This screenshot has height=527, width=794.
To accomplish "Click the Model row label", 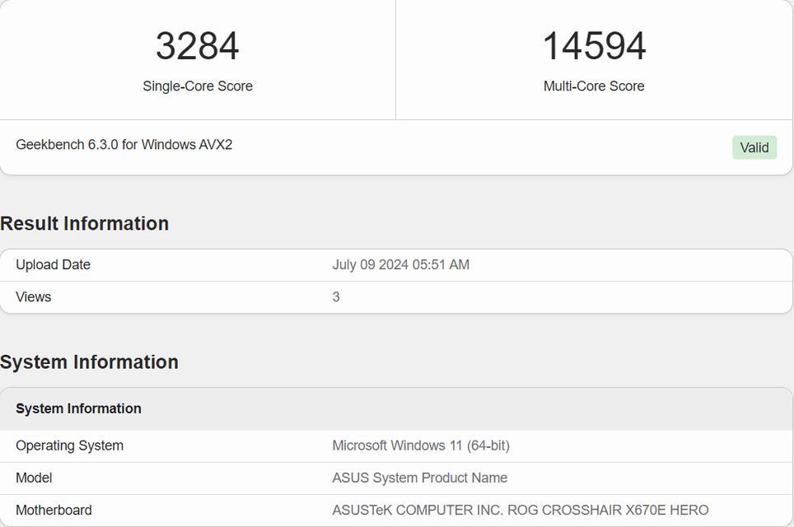I will 34,478.
